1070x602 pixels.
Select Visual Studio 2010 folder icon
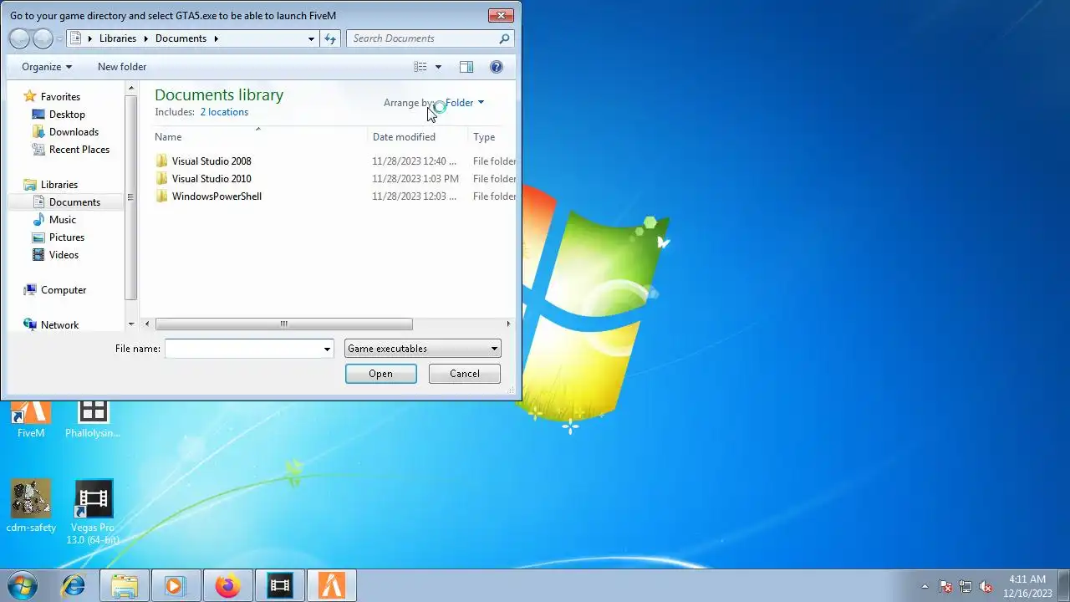point(162,178)
